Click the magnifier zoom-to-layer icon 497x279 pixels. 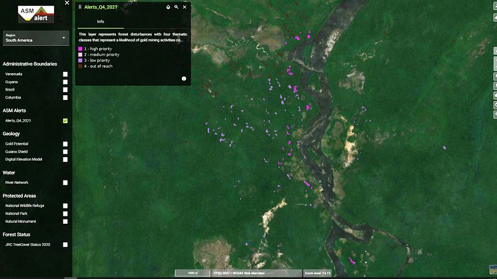point(177,7)
